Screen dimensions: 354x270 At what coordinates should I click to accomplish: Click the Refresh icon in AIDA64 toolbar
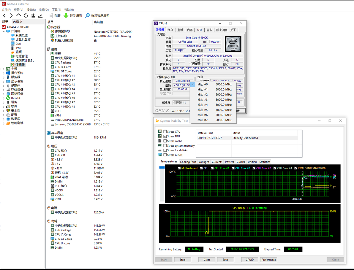pyautogui.click(x=26, y=15)
